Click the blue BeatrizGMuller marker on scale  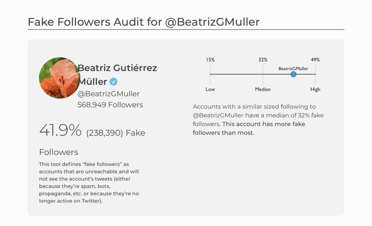(x=294, y=74)
